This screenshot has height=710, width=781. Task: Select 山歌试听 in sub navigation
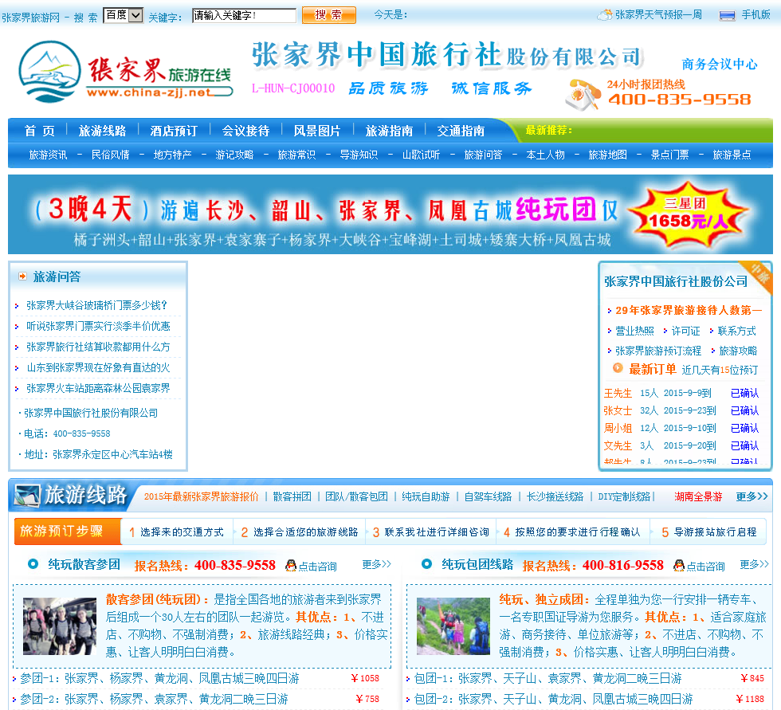pos(421,155)
